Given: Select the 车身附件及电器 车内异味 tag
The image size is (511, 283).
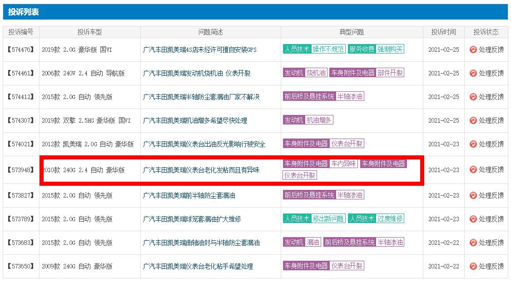Looking at the screenshot, I should [x=320, y=164].
